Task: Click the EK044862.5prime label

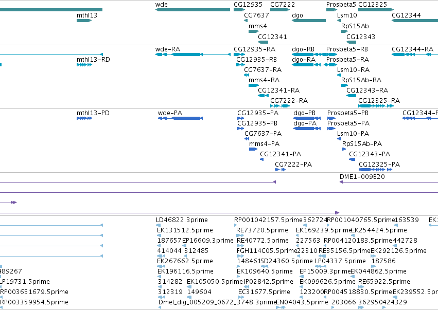Action: [x=378, y=271]
